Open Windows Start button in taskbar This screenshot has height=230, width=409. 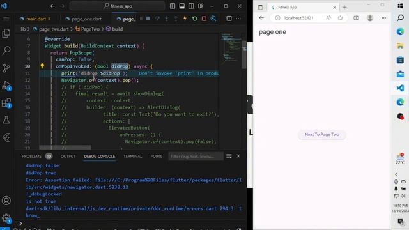point(400,6)
